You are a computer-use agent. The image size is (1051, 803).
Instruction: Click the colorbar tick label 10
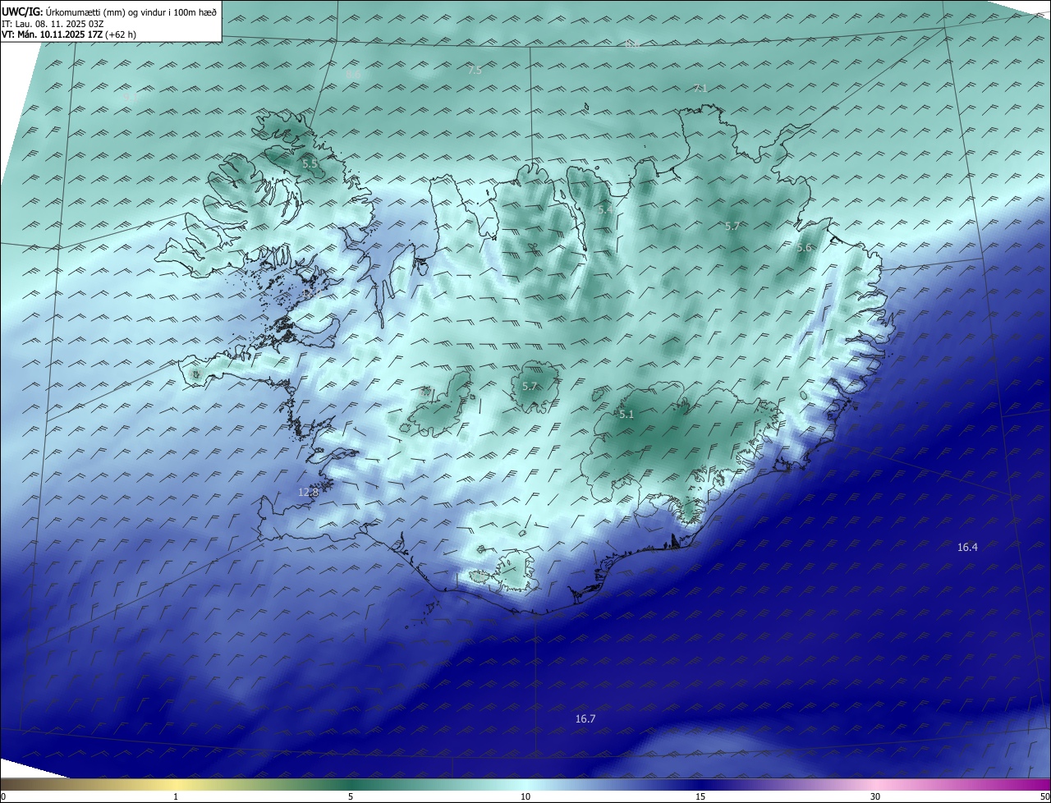(525, 796)
